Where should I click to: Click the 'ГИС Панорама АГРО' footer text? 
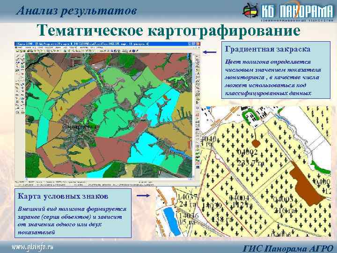click(x=288, y=248)
